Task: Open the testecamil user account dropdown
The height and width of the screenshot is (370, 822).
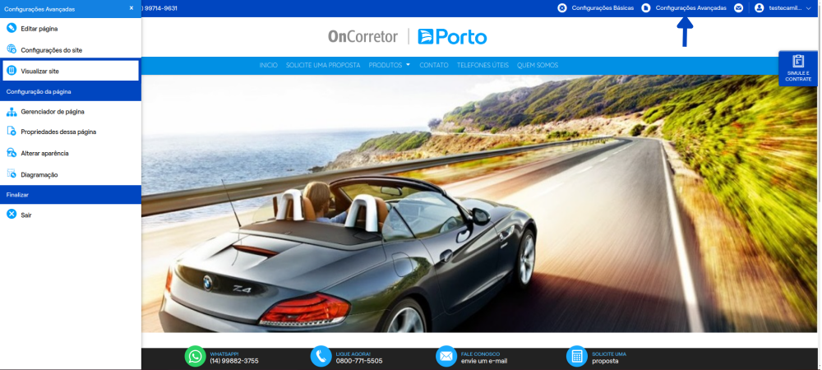Action: (x=783, y=8)
